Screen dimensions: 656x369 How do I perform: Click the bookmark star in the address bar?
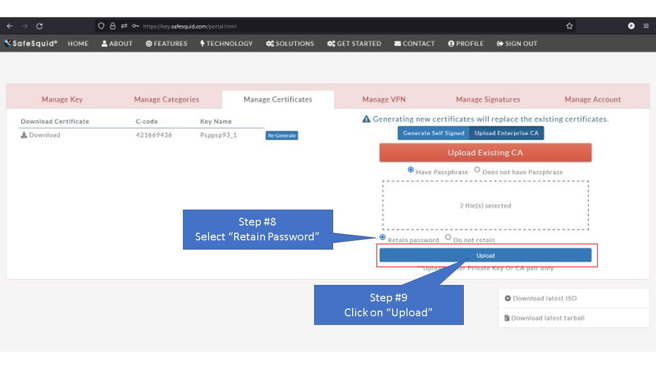pos(569,26)
